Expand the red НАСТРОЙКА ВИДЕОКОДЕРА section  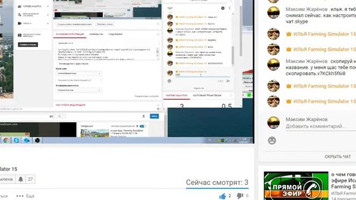click(71, 105)
